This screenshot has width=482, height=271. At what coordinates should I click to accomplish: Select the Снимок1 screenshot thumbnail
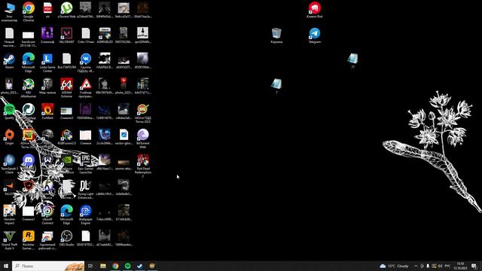point(29,212)
